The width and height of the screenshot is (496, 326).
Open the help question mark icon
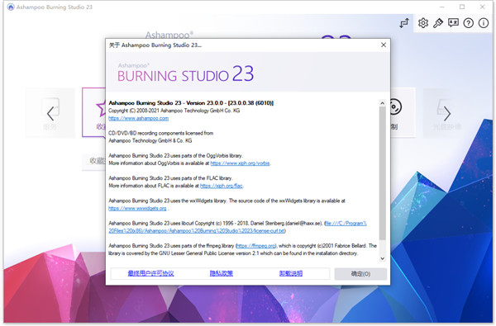[469, 23]
